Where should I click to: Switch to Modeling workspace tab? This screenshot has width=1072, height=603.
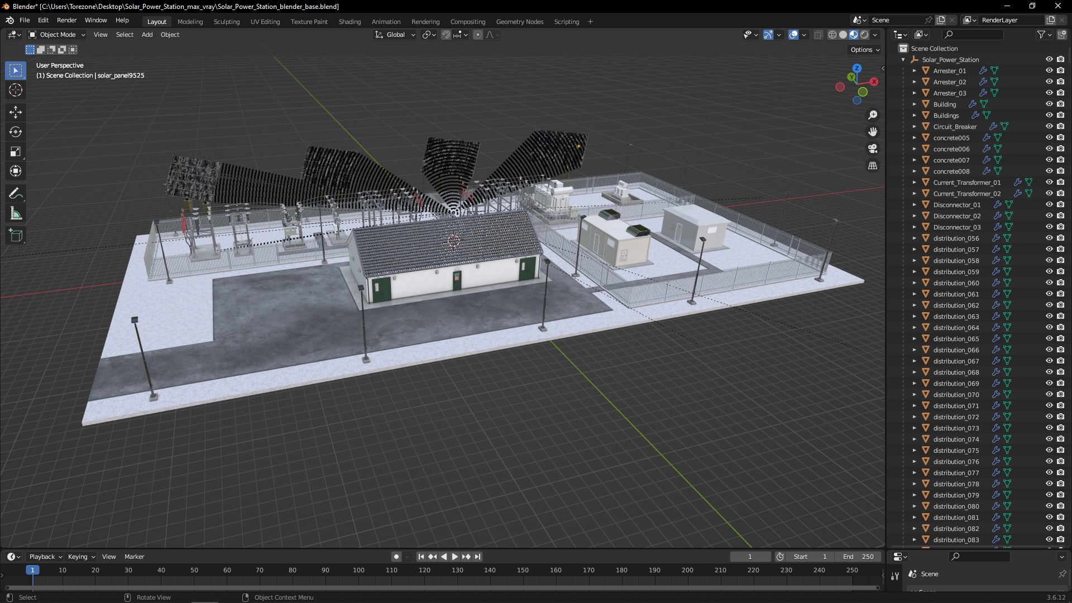click(190, 22)
